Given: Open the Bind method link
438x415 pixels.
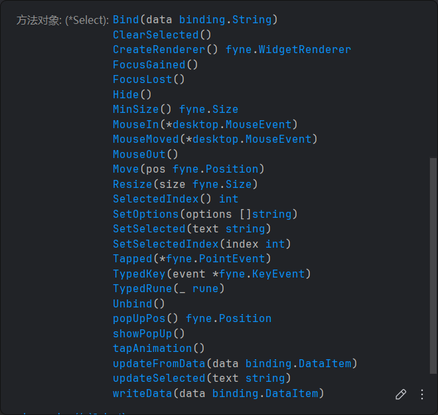Looking at the screenshot, I should [125, 20].
